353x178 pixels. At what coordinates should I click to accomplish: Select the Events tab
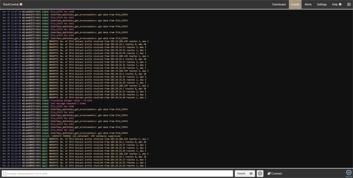pyautogui.click(x=295, y=4)
